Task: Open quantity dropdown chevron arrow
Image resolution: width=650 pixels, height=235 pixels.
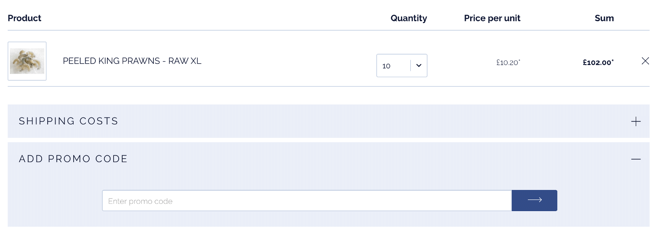Action: [x=419, y=65]
